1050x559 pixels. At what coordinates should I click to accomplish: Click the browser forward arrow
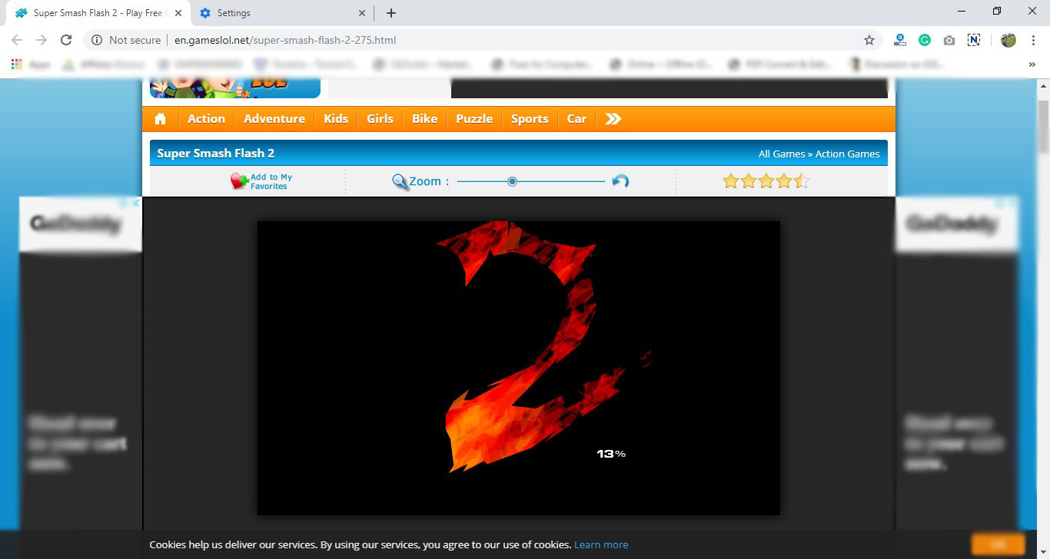(x=42, y=40)
